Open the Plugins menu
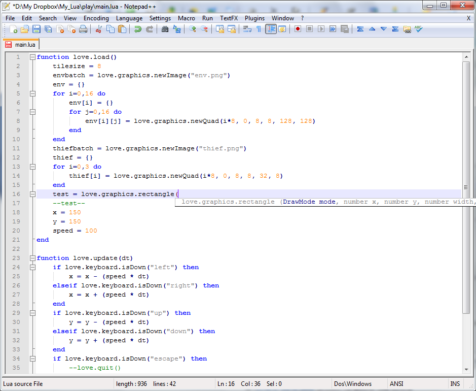476x391 pixels. point(254,18)
